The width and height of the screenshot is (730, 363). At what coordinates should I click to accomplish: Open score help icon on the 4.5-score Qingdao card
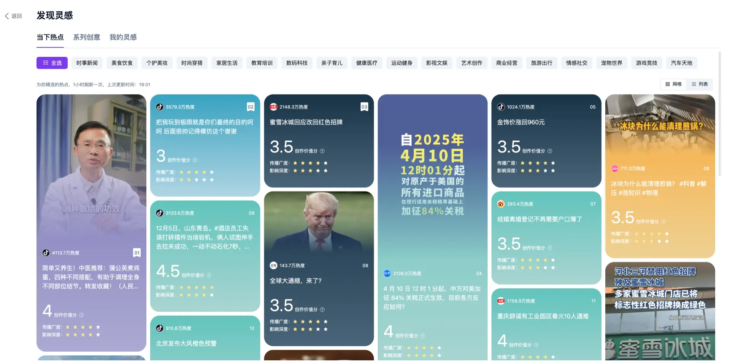pos(209,275)
